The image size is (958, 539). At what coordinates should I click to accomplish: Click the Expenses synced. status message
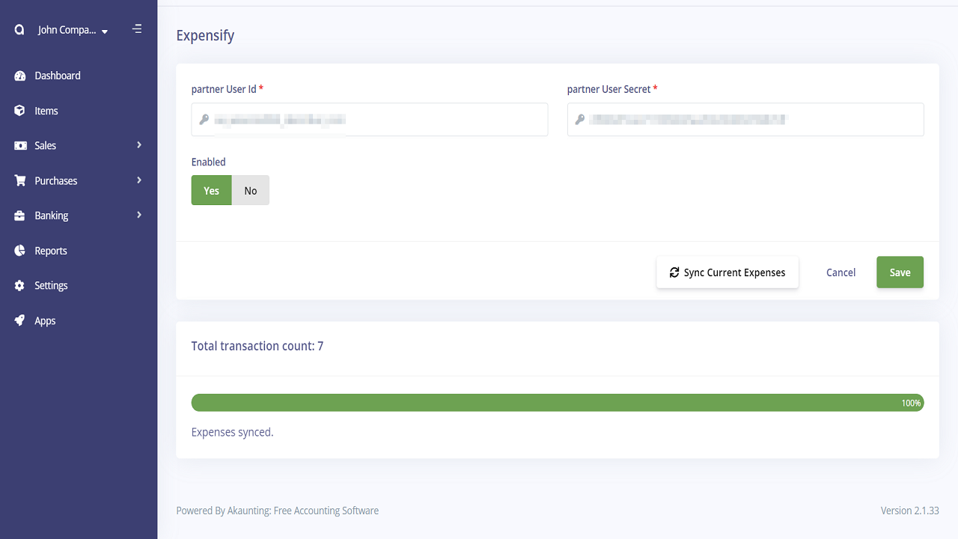click(232, 432)
